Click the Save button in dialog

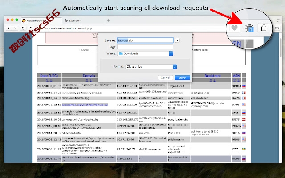182,77
